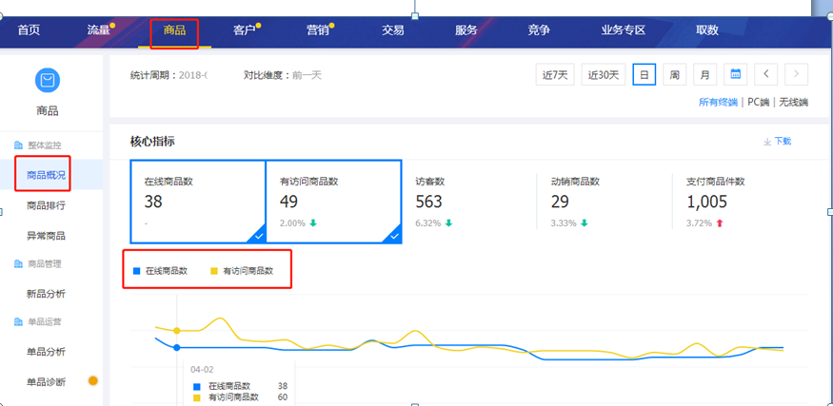Screen dimensions: 833x406
Task: Toggle the 有访问商品数 metric card
Action: (x=332, y=202)
